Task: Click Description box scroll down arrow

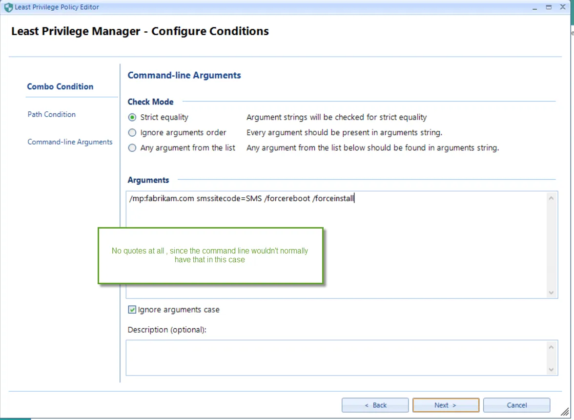Action: [x=552, y=369]
